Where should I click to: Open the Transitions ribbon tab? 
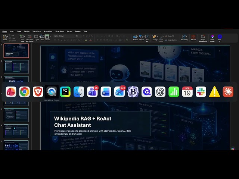tap(37, 31)
